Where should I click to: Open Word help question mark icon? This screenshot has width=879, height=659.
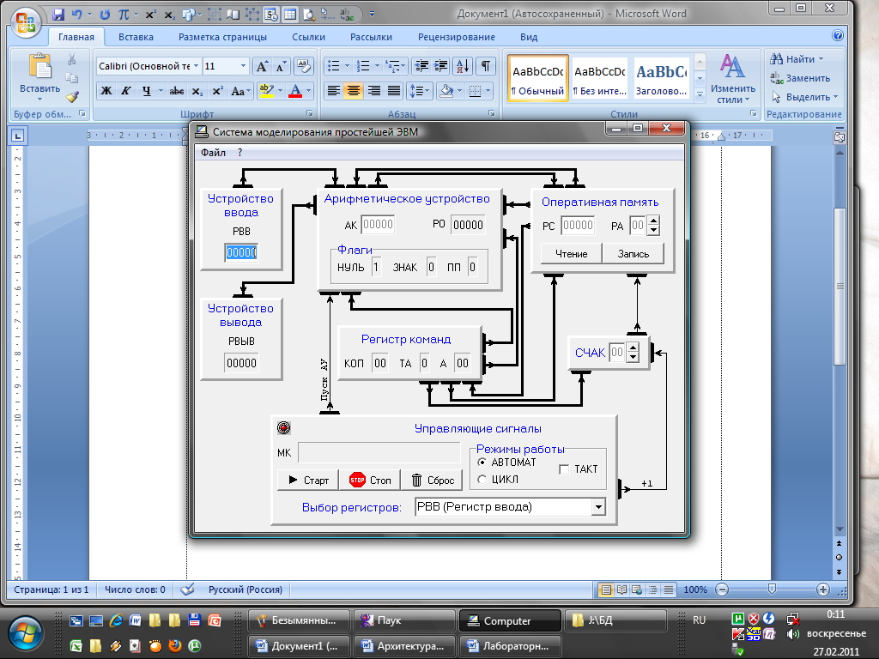[x=838, y=36]
